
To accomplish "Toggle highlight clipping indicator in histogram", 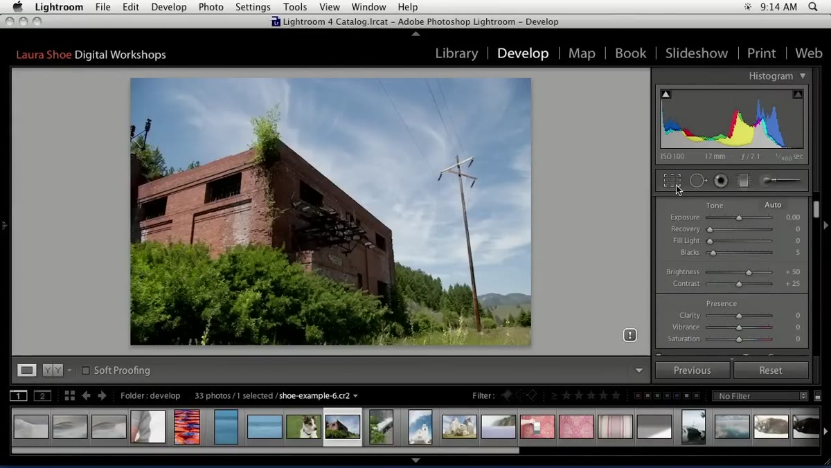I will [798, 94].
